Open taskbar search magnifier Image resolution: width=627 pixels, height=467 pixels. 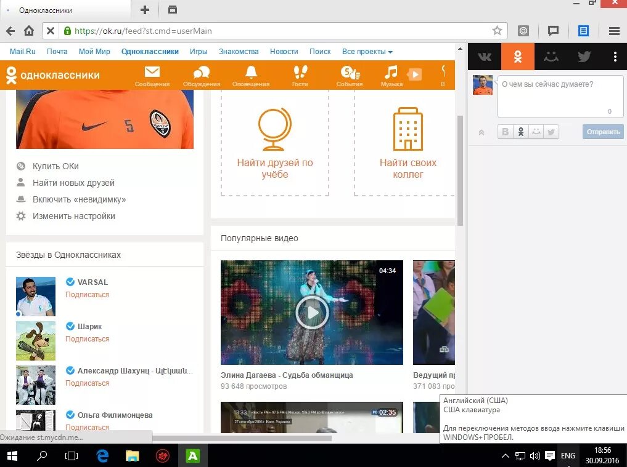coord(41,456)
